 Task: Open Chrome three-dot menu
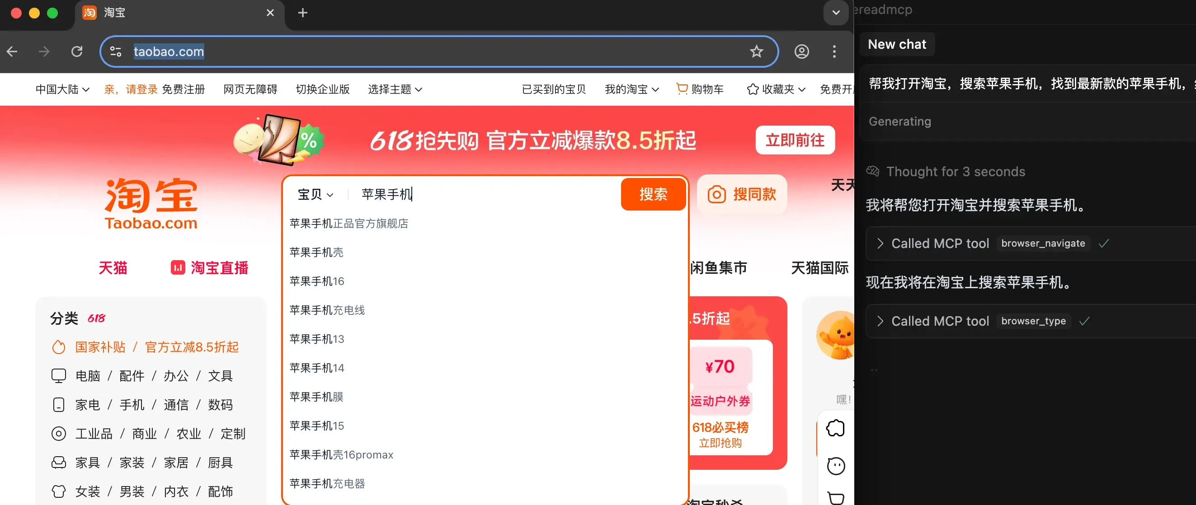tap(834, 51)
